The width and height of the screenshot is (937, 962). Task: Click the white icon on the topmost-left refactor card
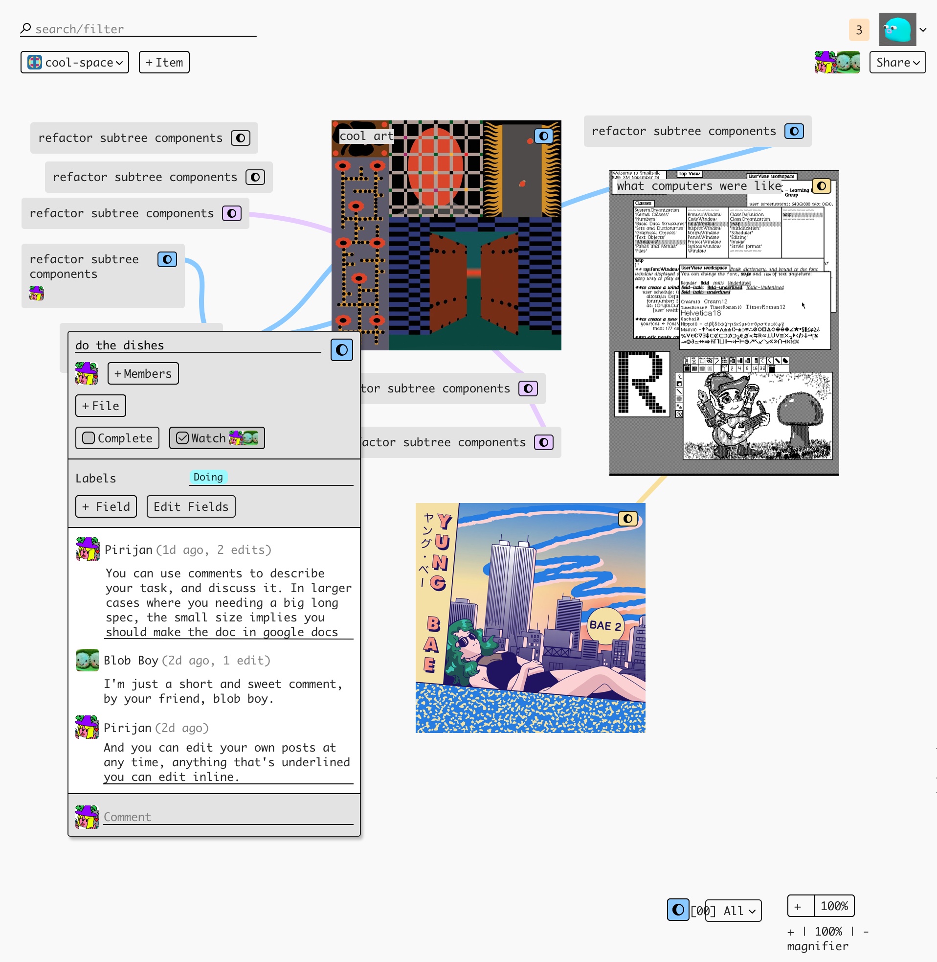click(240, 138)
